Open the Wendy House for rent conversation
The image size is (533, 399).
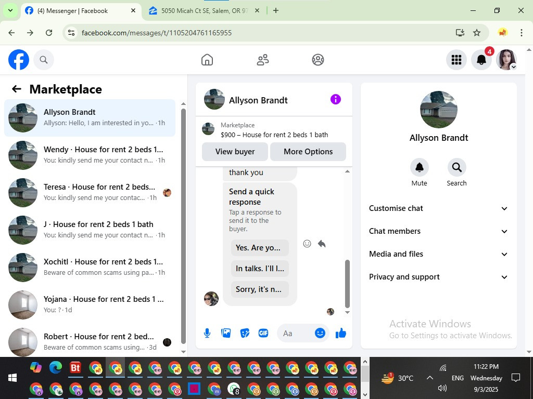[90, 155]
